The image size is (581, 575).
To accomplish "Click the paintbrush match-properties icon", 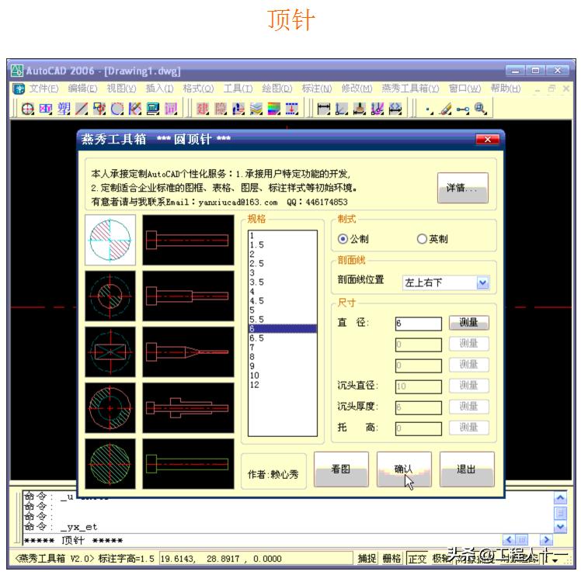I will (446, 109).
